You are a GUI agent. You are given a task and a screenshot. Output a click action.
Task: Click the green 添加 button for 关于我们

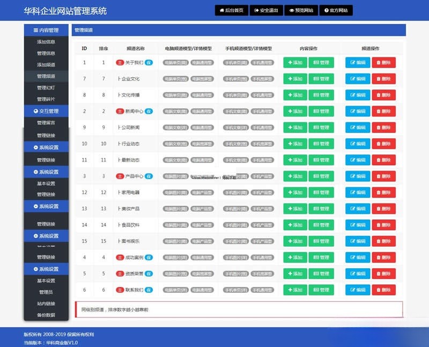click(295, 63)
